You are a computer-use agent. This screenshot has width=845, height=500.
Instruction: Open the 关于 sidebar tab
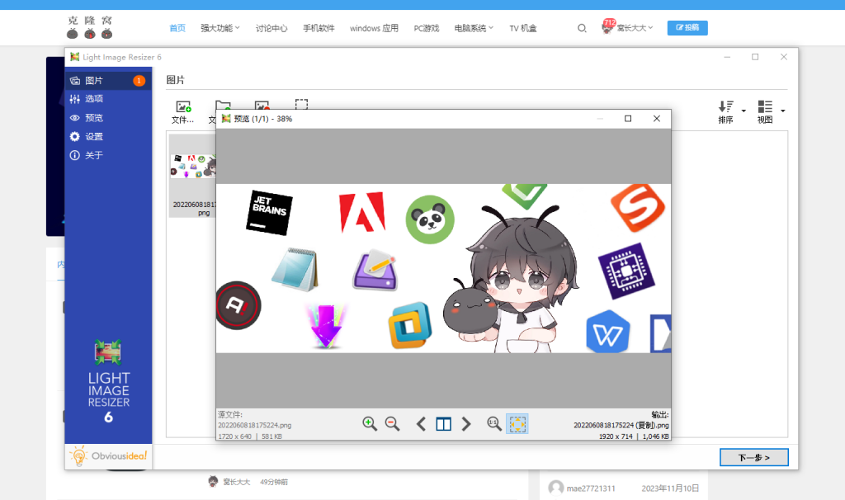(x=108, y=155)
